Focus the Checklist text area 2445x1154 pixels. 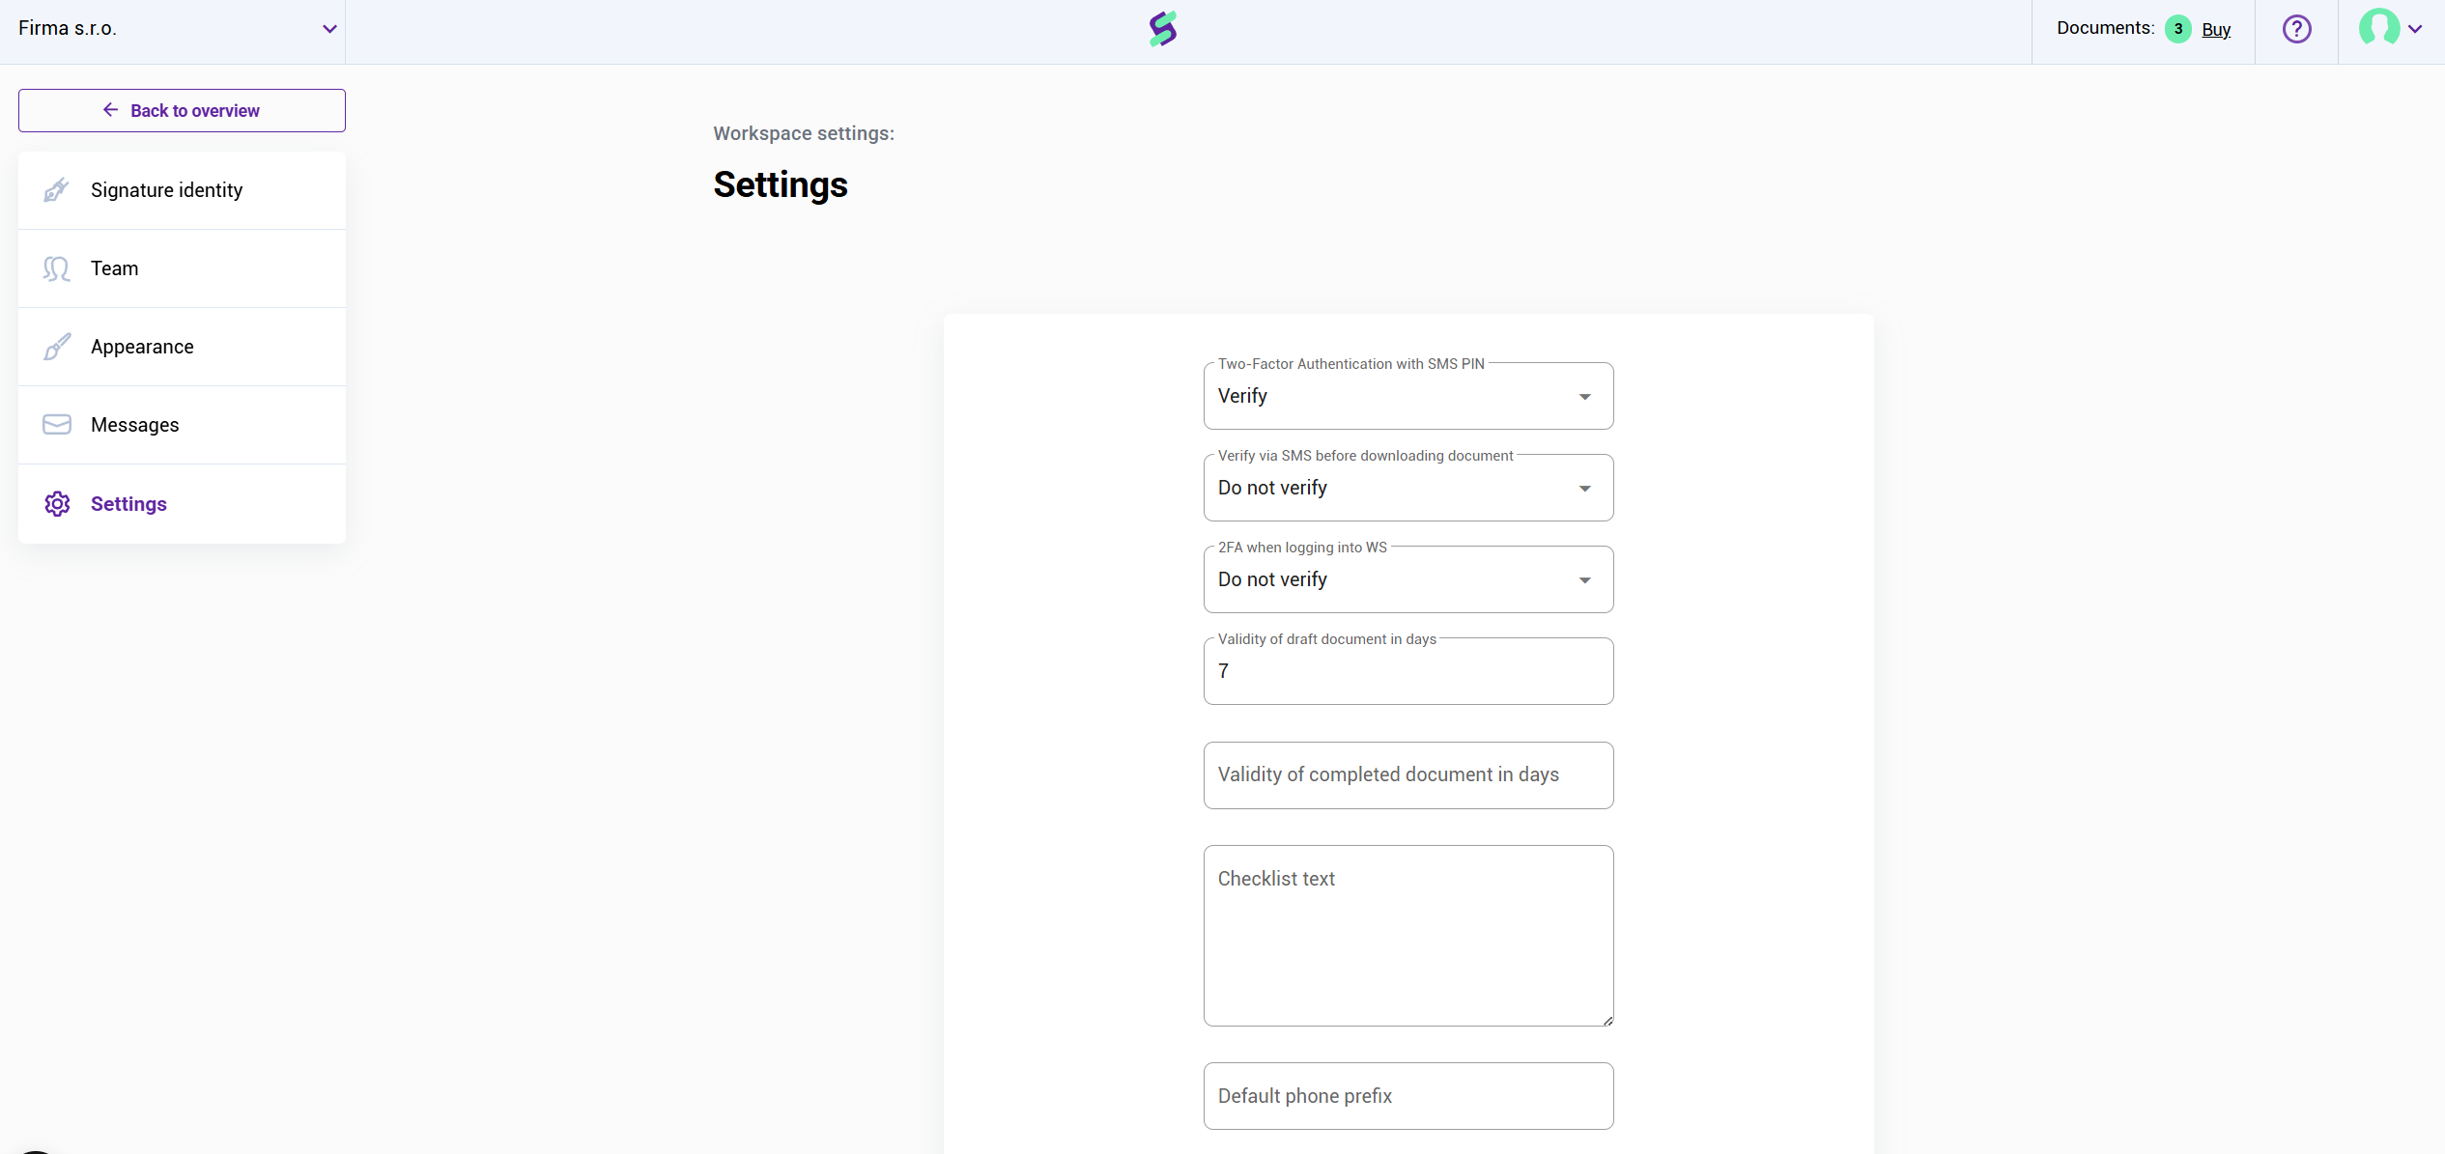[x=1407, y=937]
